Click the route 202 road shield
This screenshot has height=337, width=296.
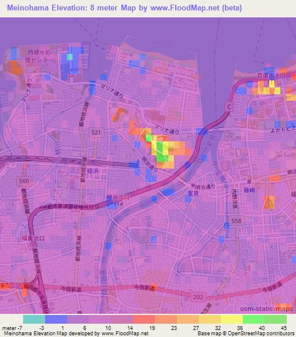pos(198,297)
